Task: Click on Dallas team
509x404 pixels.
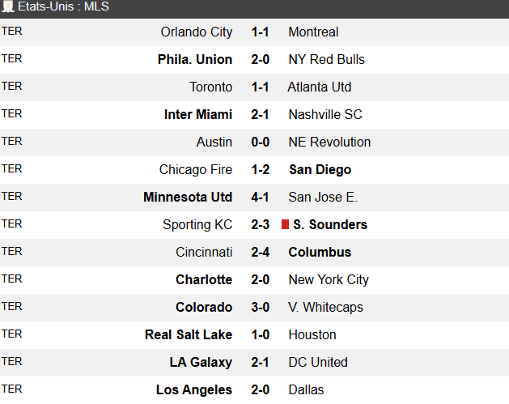Action: pyautogui.click(x=306, y=390)
